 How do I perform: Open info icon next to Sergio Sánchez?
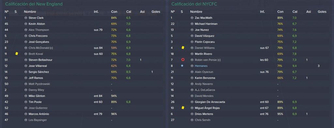26,72
